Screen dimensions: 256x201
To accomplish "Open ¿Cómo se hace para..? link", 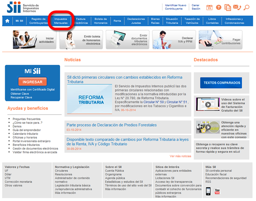I will pyautogui.click(x=27, y=123).
